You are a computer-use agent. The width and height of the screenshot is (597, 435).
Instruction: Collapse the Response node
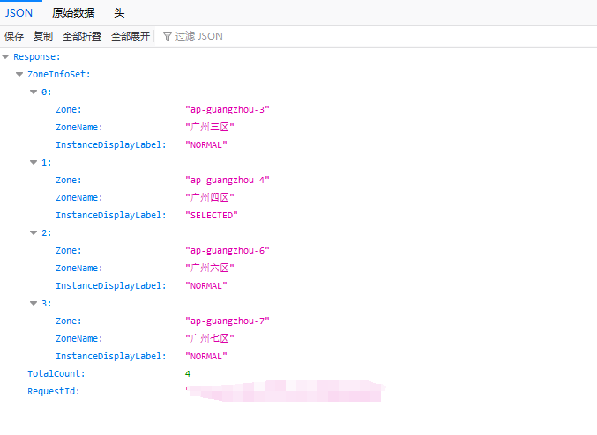click(x=5, y=57)
